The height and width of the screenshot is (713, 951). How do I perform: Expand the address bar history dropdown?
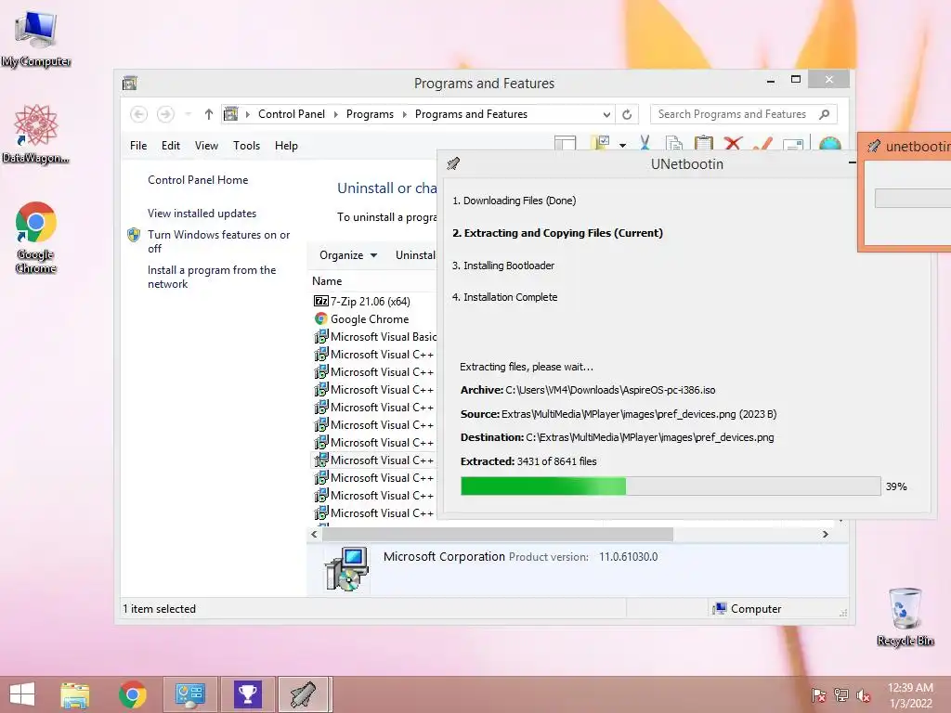[x=606, y=114]
